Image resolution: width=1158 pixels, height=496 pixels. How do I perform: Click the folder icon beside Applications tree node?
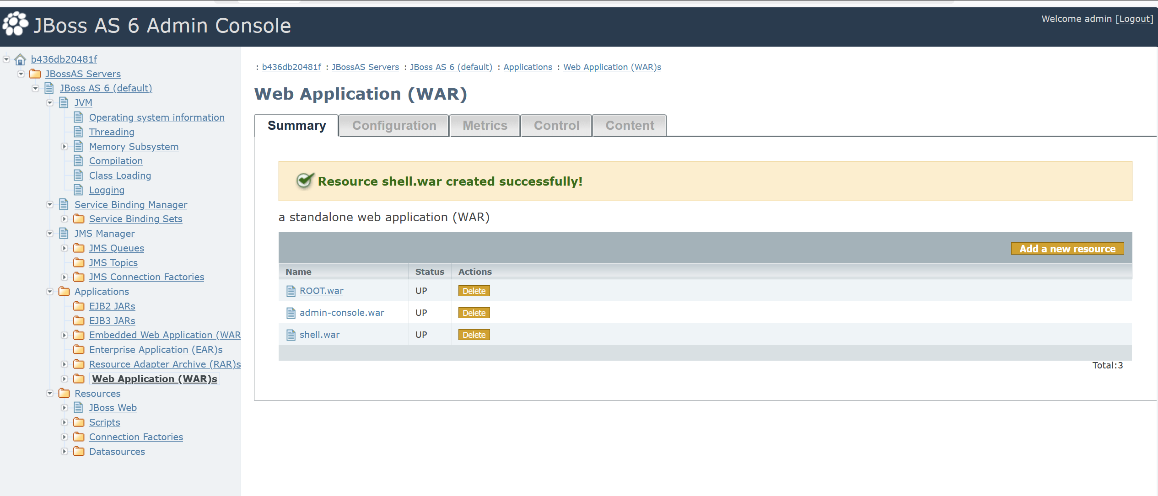click(x=65, y=291)
